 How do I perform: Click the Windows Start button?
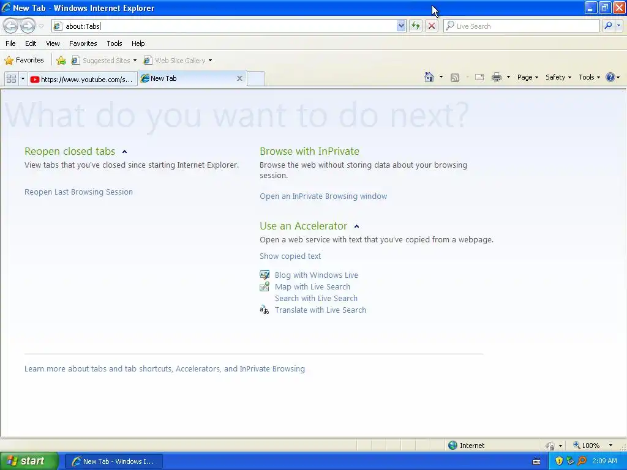pyautogui.click(x=28, y=461)
